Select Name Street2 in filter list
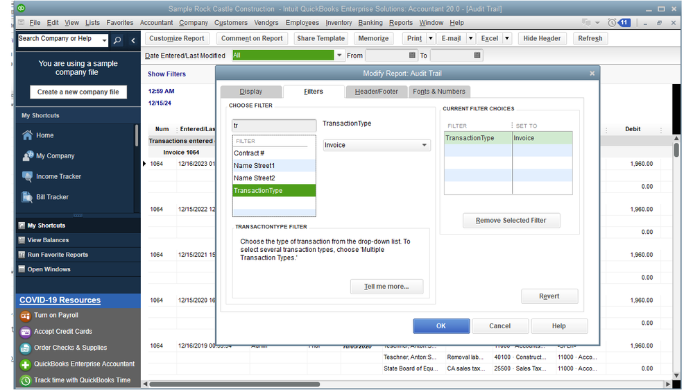 (x=274, y=178)
